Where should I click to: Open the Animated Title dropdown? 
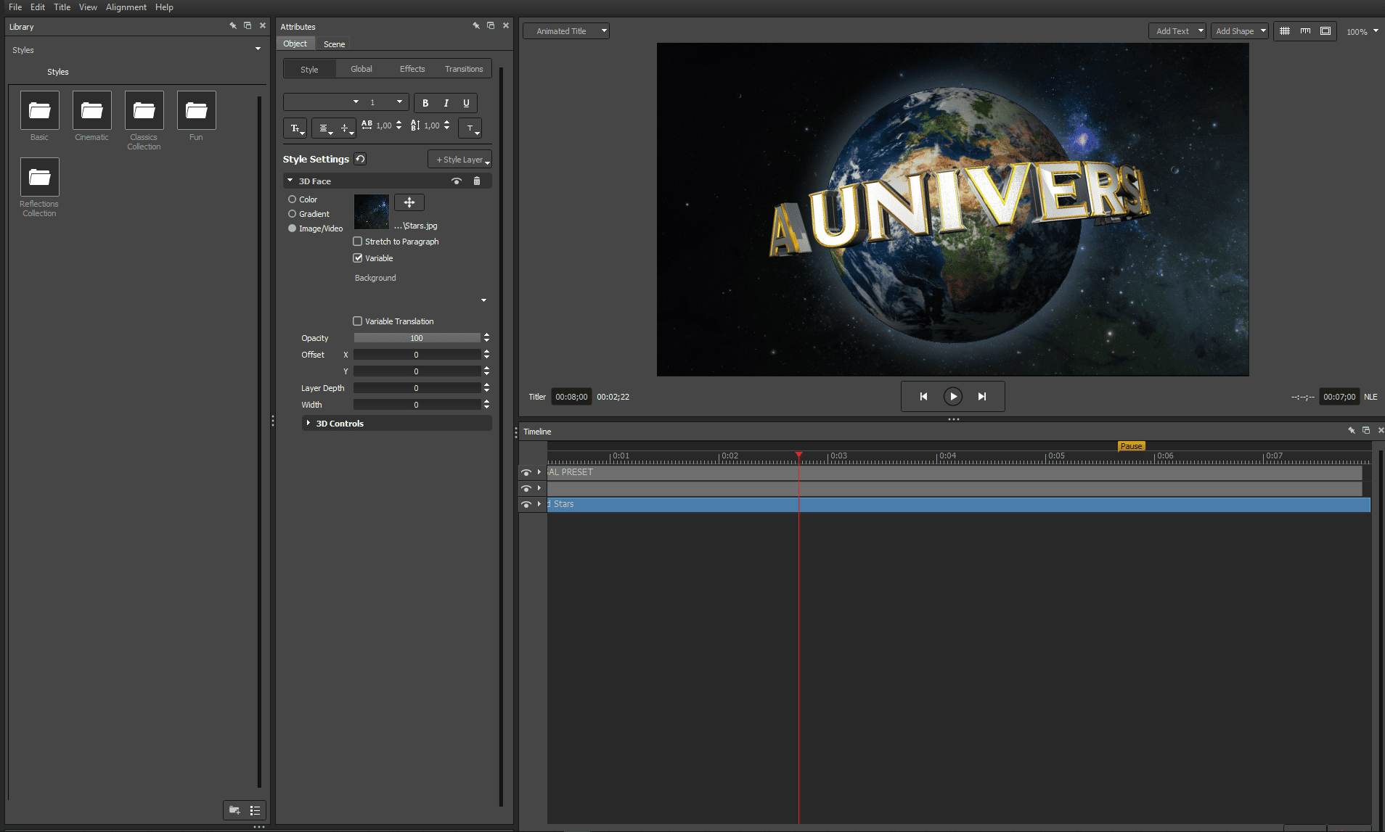click(x=566, y=31)
